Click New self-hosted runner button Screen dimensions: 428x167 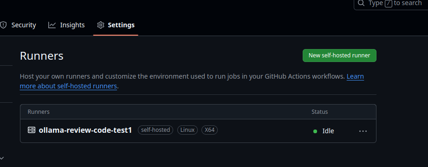click(x=339, y=56)
